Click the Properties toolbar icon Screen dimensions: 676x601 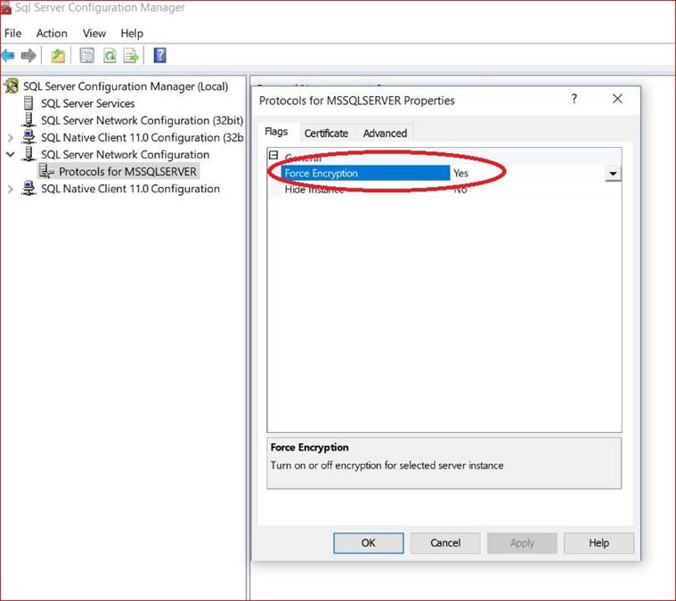(x=86, y=55)
